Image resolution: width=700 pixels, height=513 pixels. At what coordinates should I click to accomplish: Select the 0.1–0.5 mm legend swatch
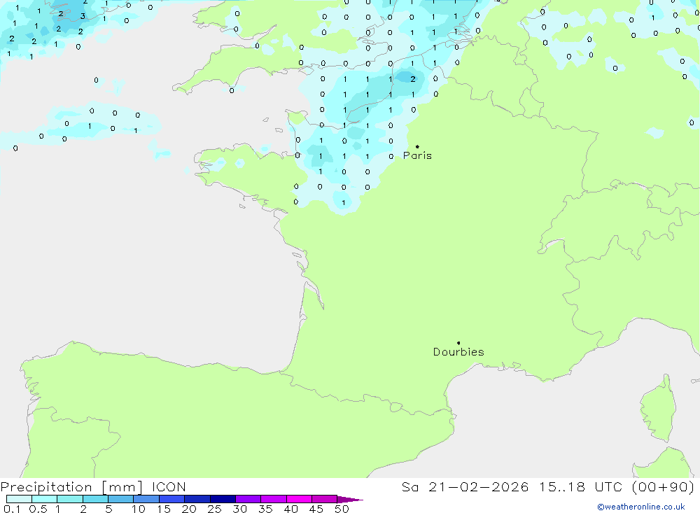click(19, 499)
